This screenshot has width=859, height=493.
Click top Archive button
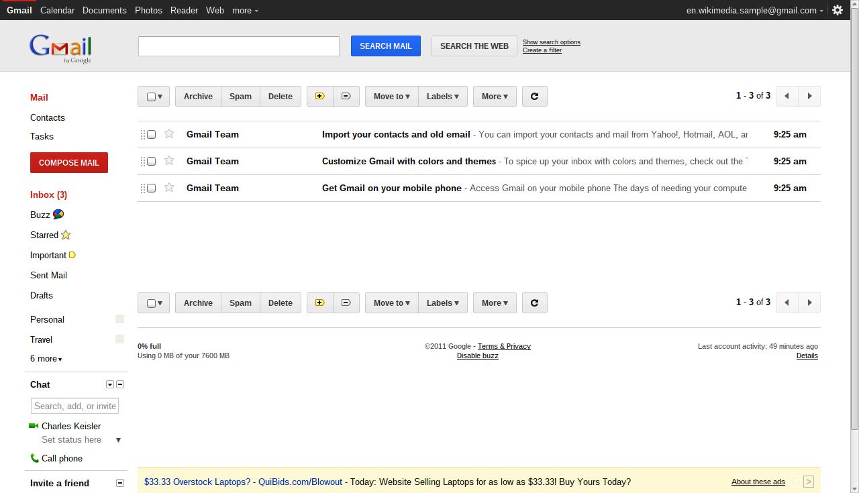[198, 97]
